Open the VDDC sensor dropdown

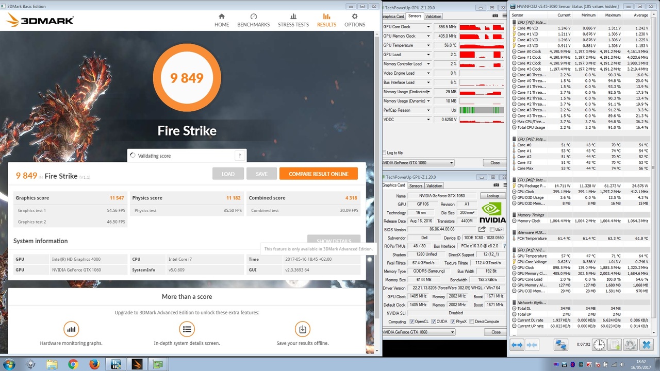coord(428,120)
